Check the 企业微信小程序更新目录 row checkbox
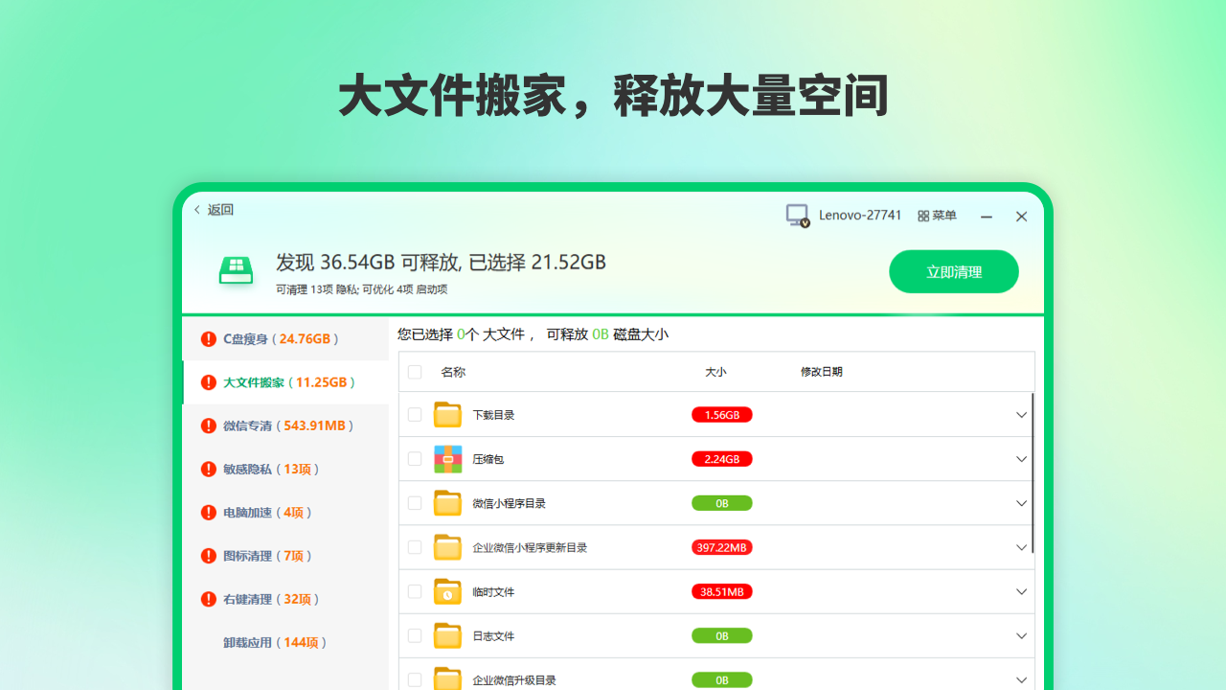 pyautogui.click(x=415, y=547)
